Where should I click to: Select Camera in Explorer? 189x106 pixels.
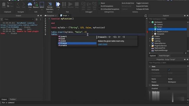point(160,24)
